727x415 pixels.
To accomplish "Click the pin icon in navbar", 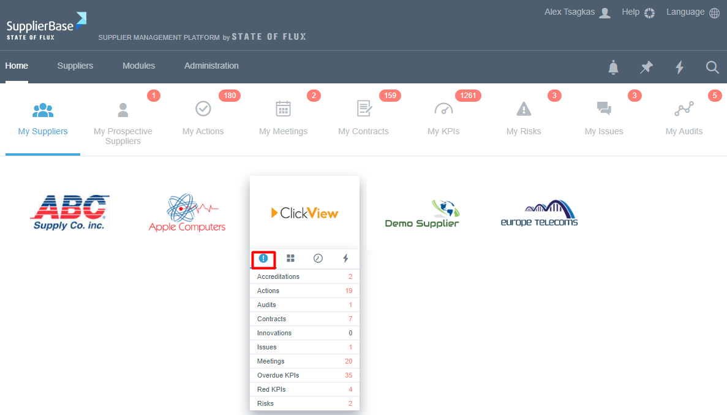I will pos(646,67).
